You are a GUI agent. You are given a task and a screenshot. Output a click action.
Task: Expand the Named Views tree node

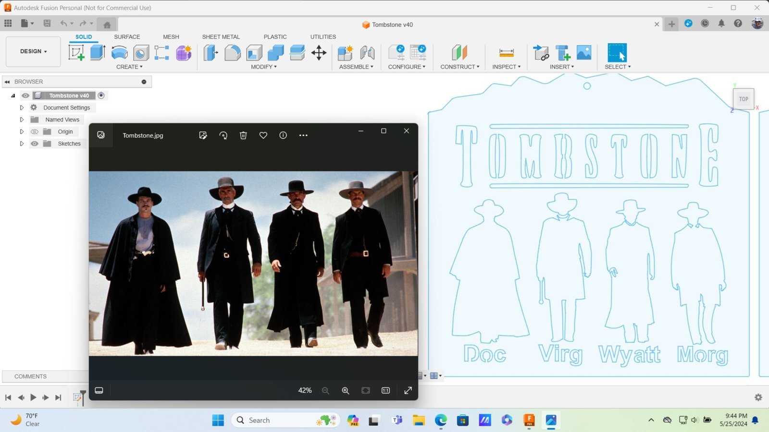[22, 120]
